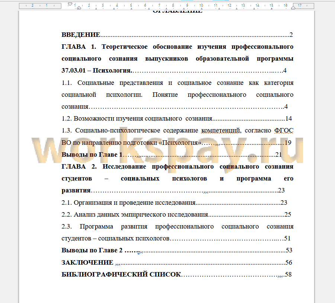335x303 pixels.
Task: Click entry 2.3. Программа развития
Action: pyautogui.click(x=177, y=226)
